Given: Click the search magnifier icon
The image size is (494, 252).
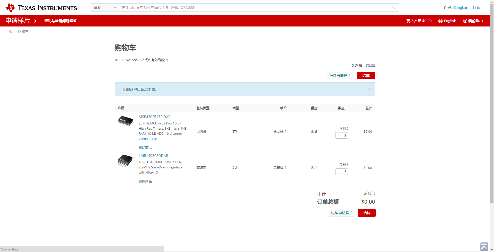Looking at the screenshot, I should [x=393, y=7].
